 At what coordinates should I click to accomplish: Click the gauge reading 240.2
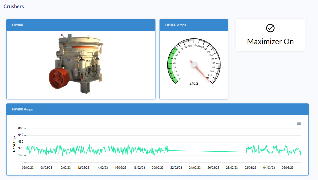click(194, 83)
